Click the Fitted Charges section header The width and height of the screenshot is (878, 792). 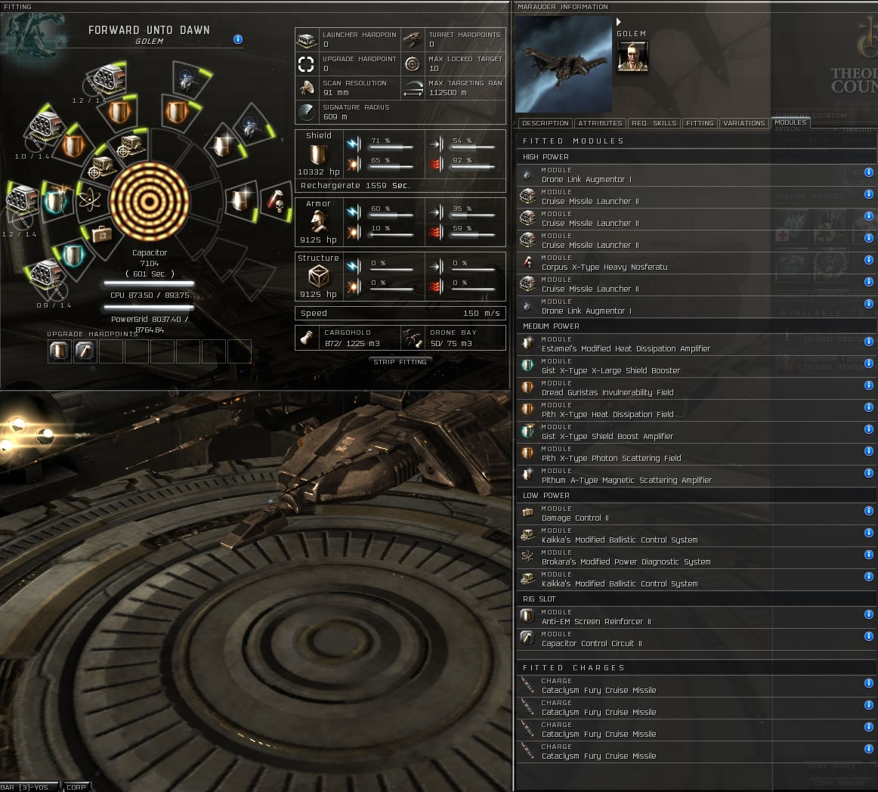(x=696, y=667)
